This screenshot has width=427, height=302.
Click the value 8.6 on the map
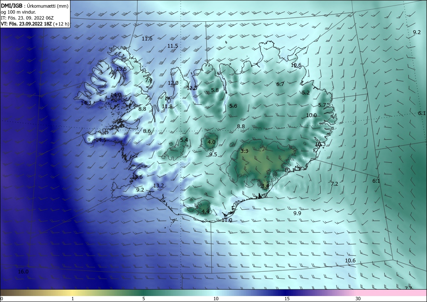(x=147, y=131)
